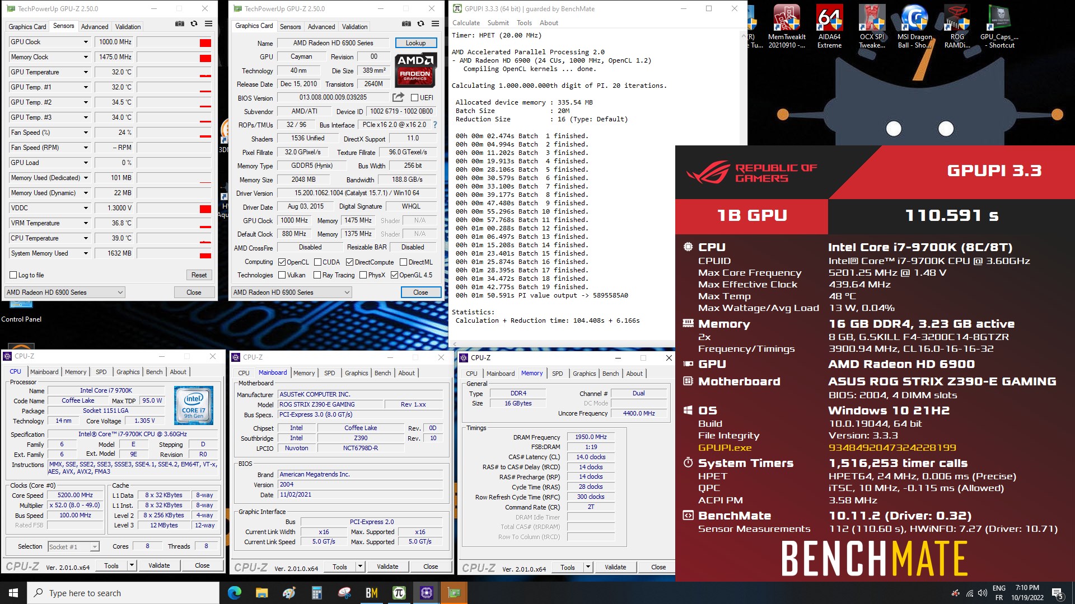Open File Explorer from the taskbar
This screenshot has height=604, width=1075.
pos(261,593)
